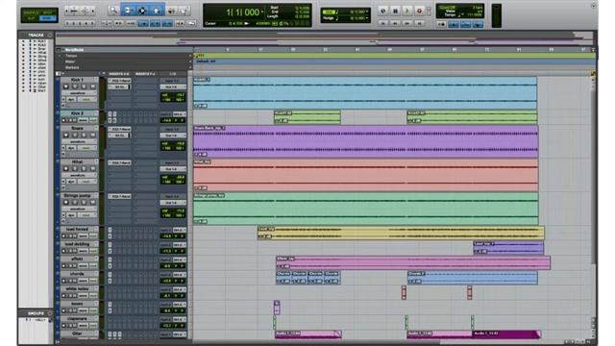Select the Grabber tool
Image resolution: width=615 pixels, height=346 pixels.
156,11
